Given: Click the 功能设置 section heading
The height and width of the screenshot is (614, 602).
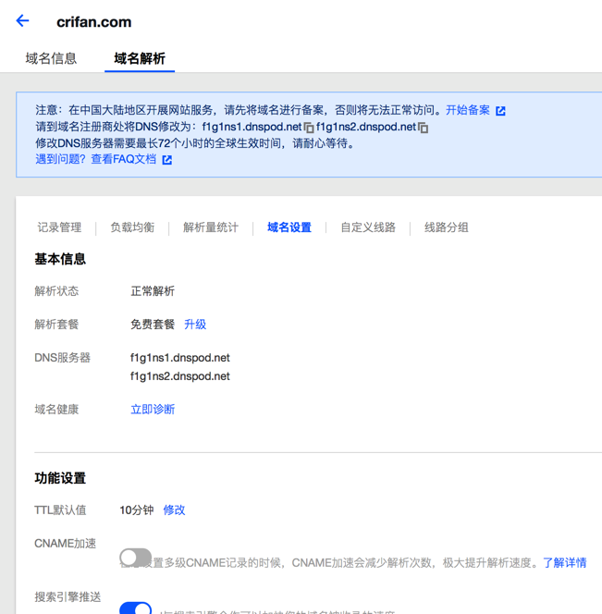Looking at the screenshot, I should pyautogui.click(x=60, y=478).
